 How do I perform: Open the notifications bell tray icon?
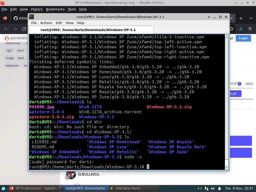[219, 188]
